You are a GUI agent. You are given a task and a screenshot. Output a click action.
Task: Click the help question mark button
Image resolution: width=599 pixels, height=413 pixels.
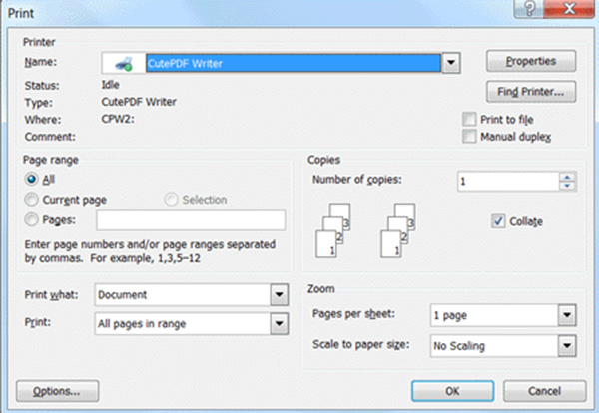(529, 8)
